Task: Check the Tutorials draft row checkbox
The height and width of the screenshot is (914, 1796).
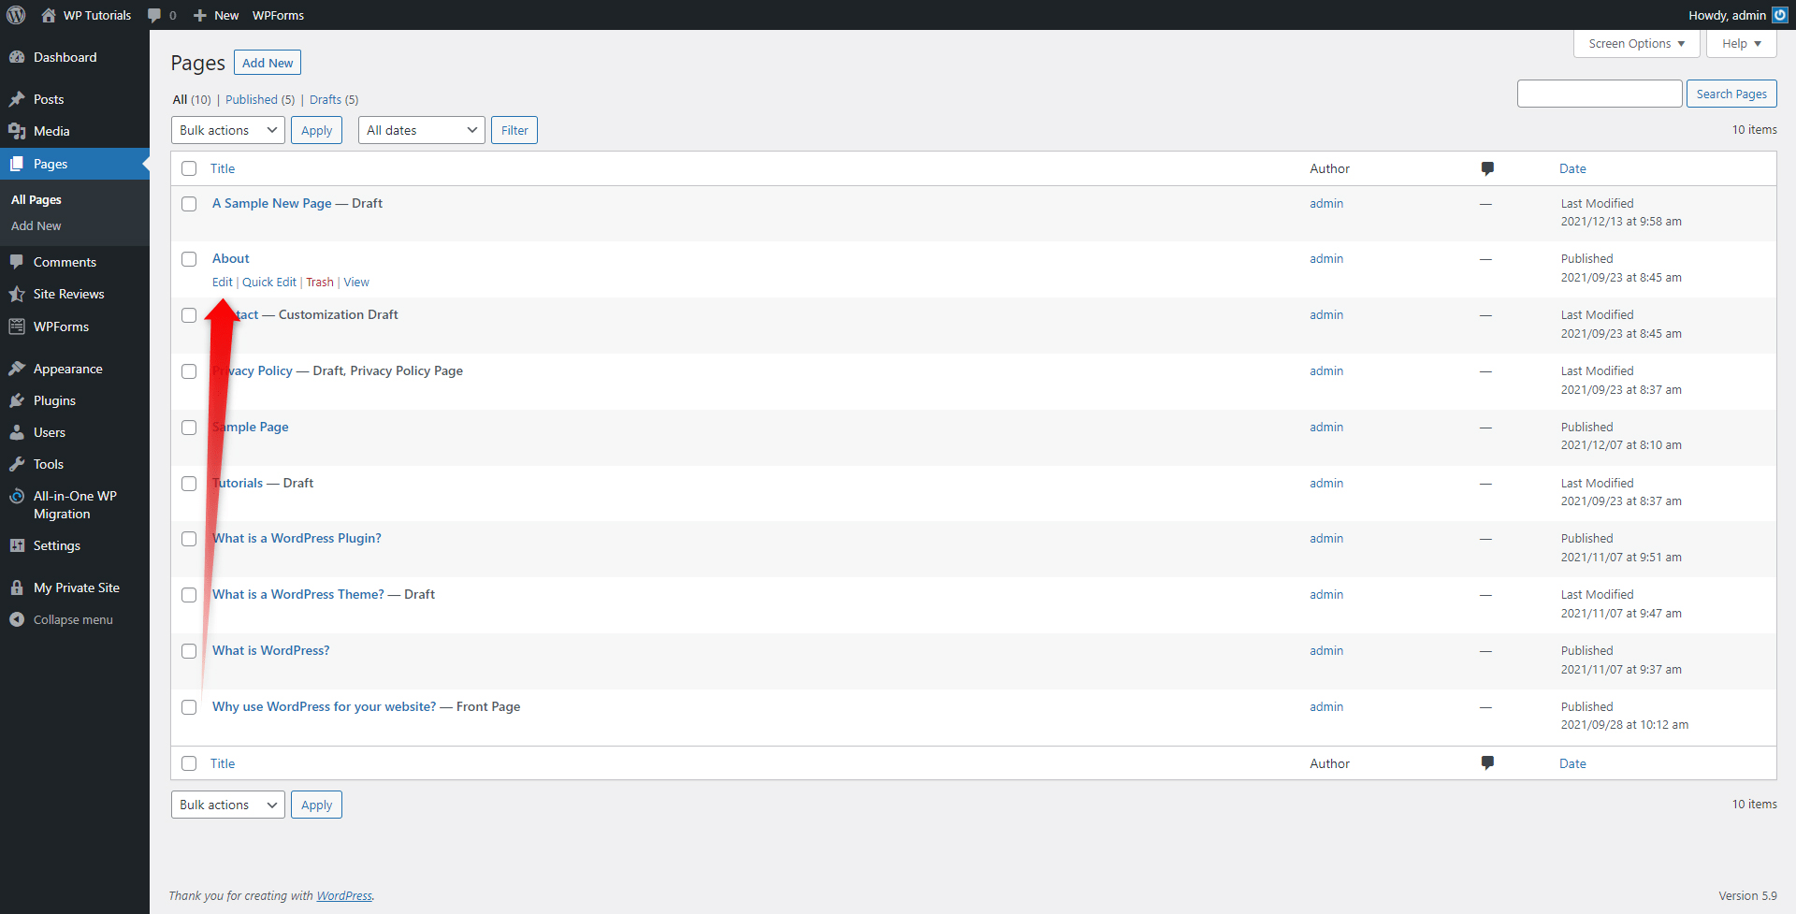Action: pyautogui.click(x=189, y=484)
